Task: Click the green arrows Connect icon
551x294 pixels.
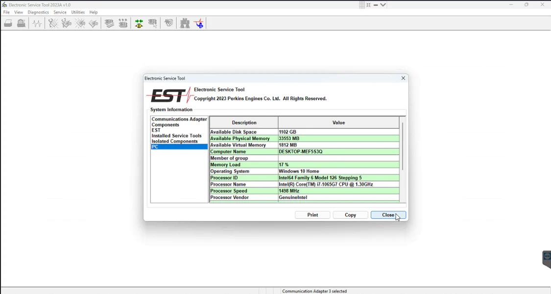Action: point(139,23)
